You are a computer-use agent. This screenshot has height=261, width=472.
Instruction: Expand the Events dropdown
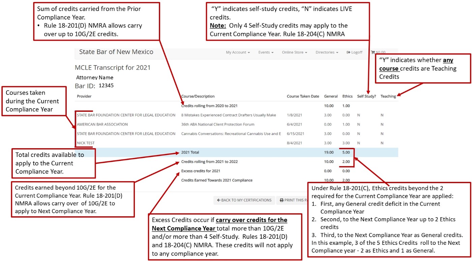[266, 52]
